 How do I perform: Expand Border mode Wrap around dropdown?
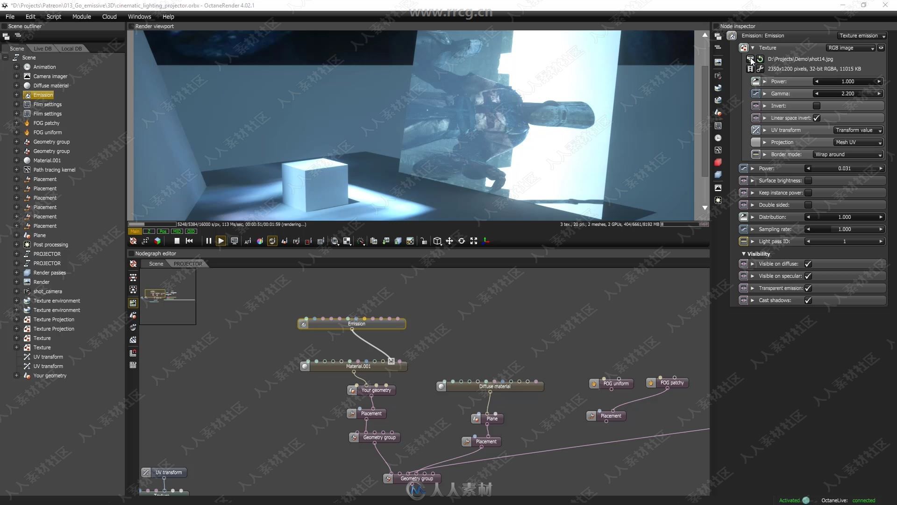[880, 154]
